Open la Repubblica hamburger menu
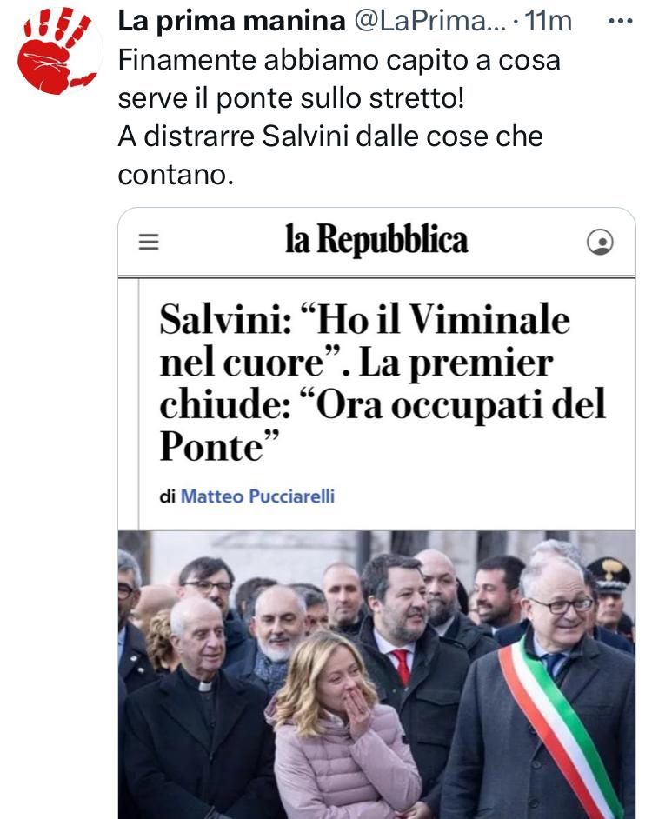This screenshot has height=819, width=652. pyautogui.click(x=149, y=242)
